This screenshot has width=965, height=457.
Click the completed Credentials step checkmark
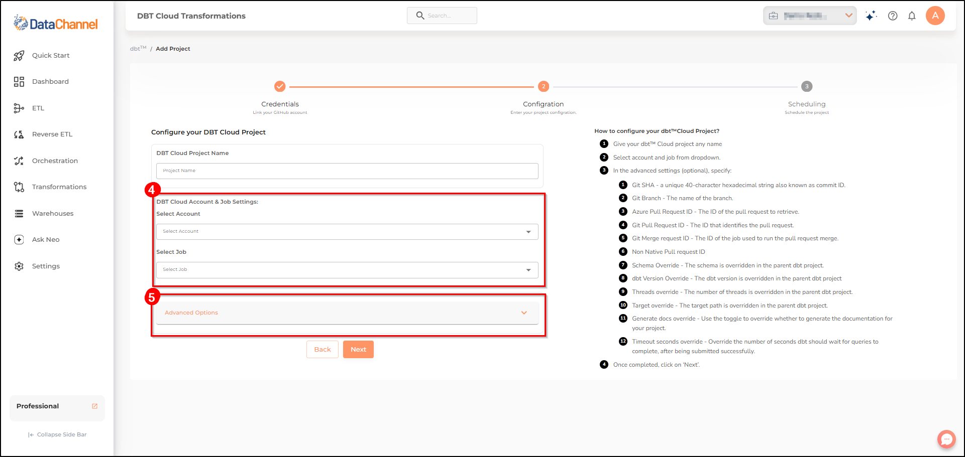coord(280,86)
